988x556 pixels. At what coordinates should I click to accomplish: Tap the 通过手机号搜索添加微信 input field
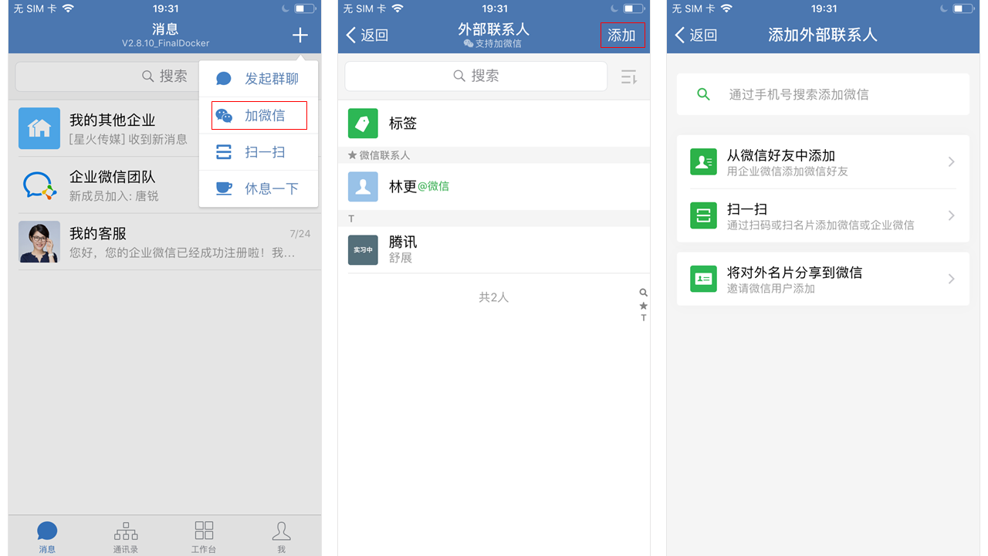point(822,93)
